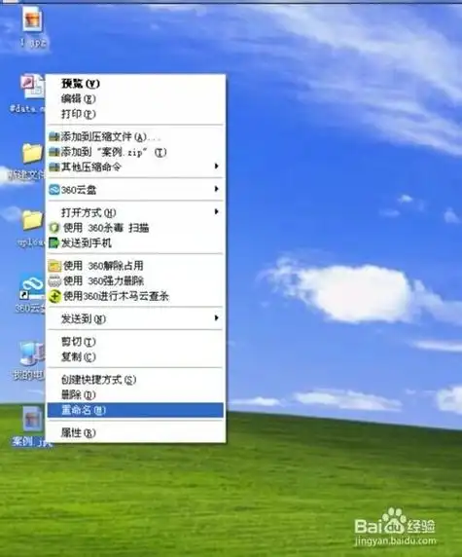Click the phone icon beside 发送到手机
Image resolution: width=462 pixels, height=557 pixels.
pos(53,243)
